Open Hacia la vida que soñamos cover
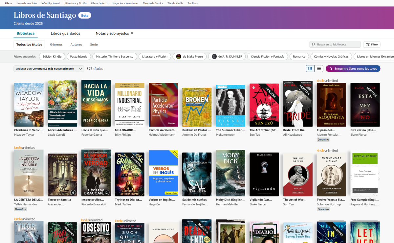This screenshot has width=394, height=243. point(96,104)
